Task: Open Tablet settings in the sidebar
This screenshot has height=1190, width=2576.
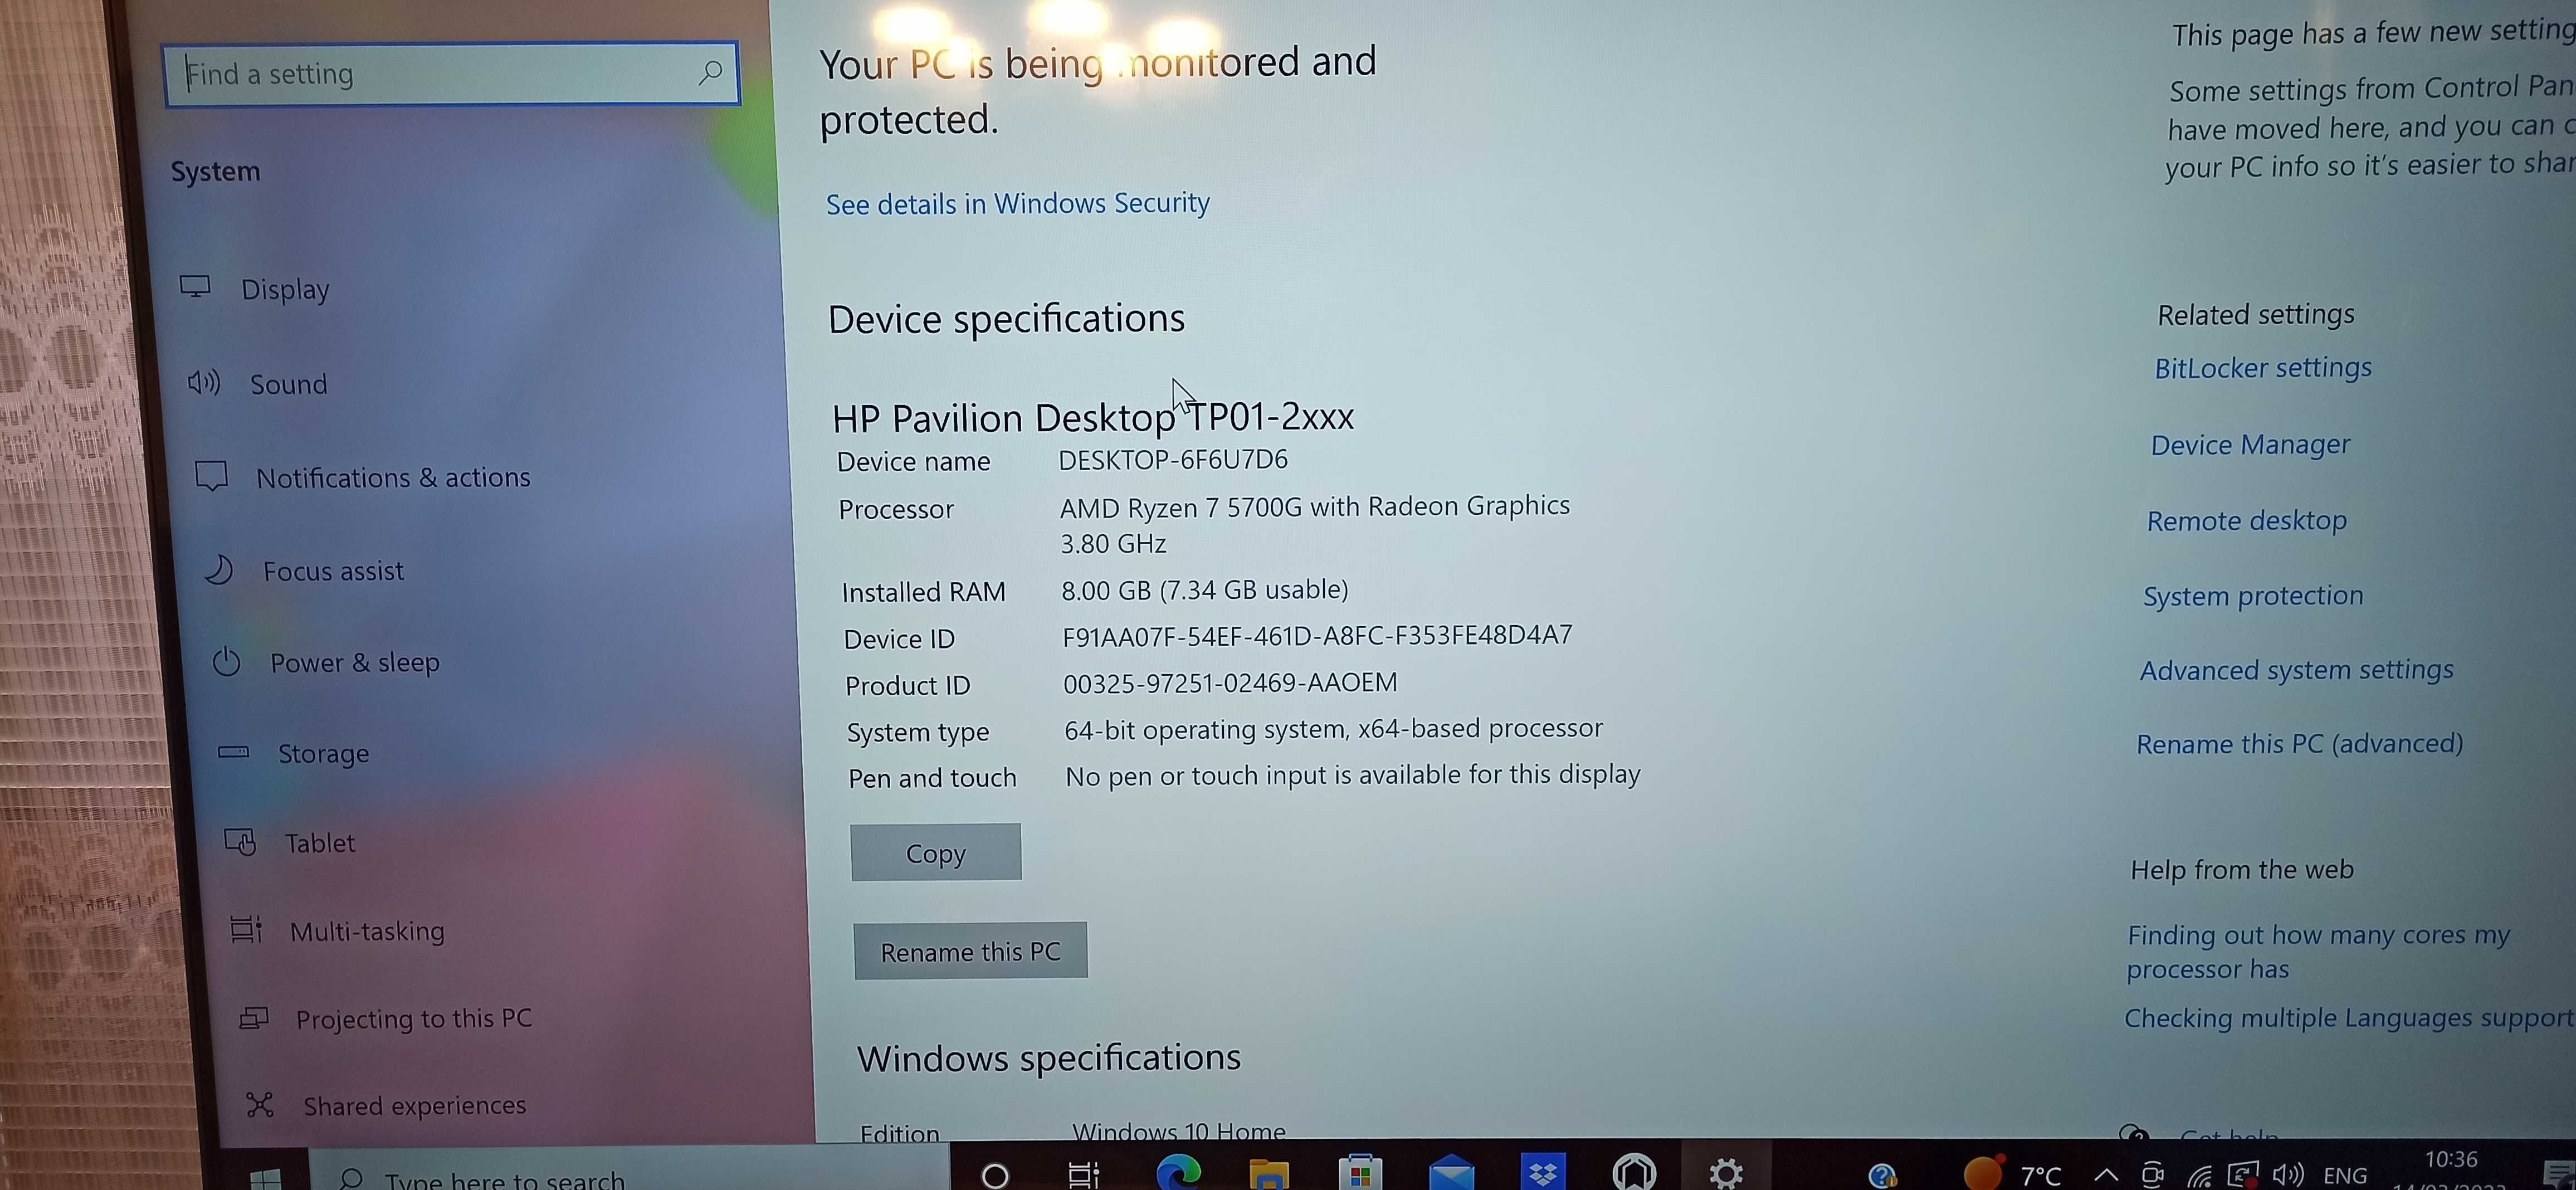Action: 319,843
